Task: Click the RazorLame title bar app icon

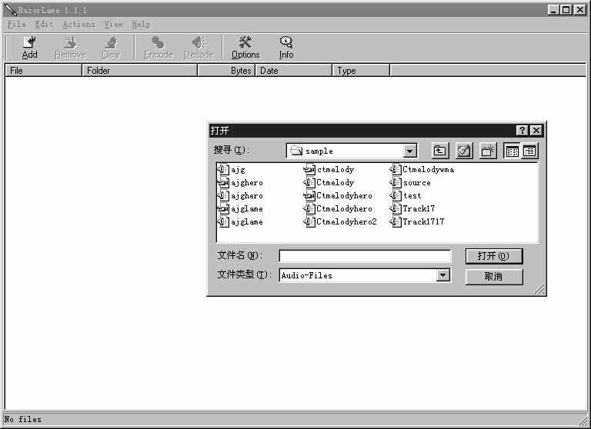Action: (x=11, y=10)
